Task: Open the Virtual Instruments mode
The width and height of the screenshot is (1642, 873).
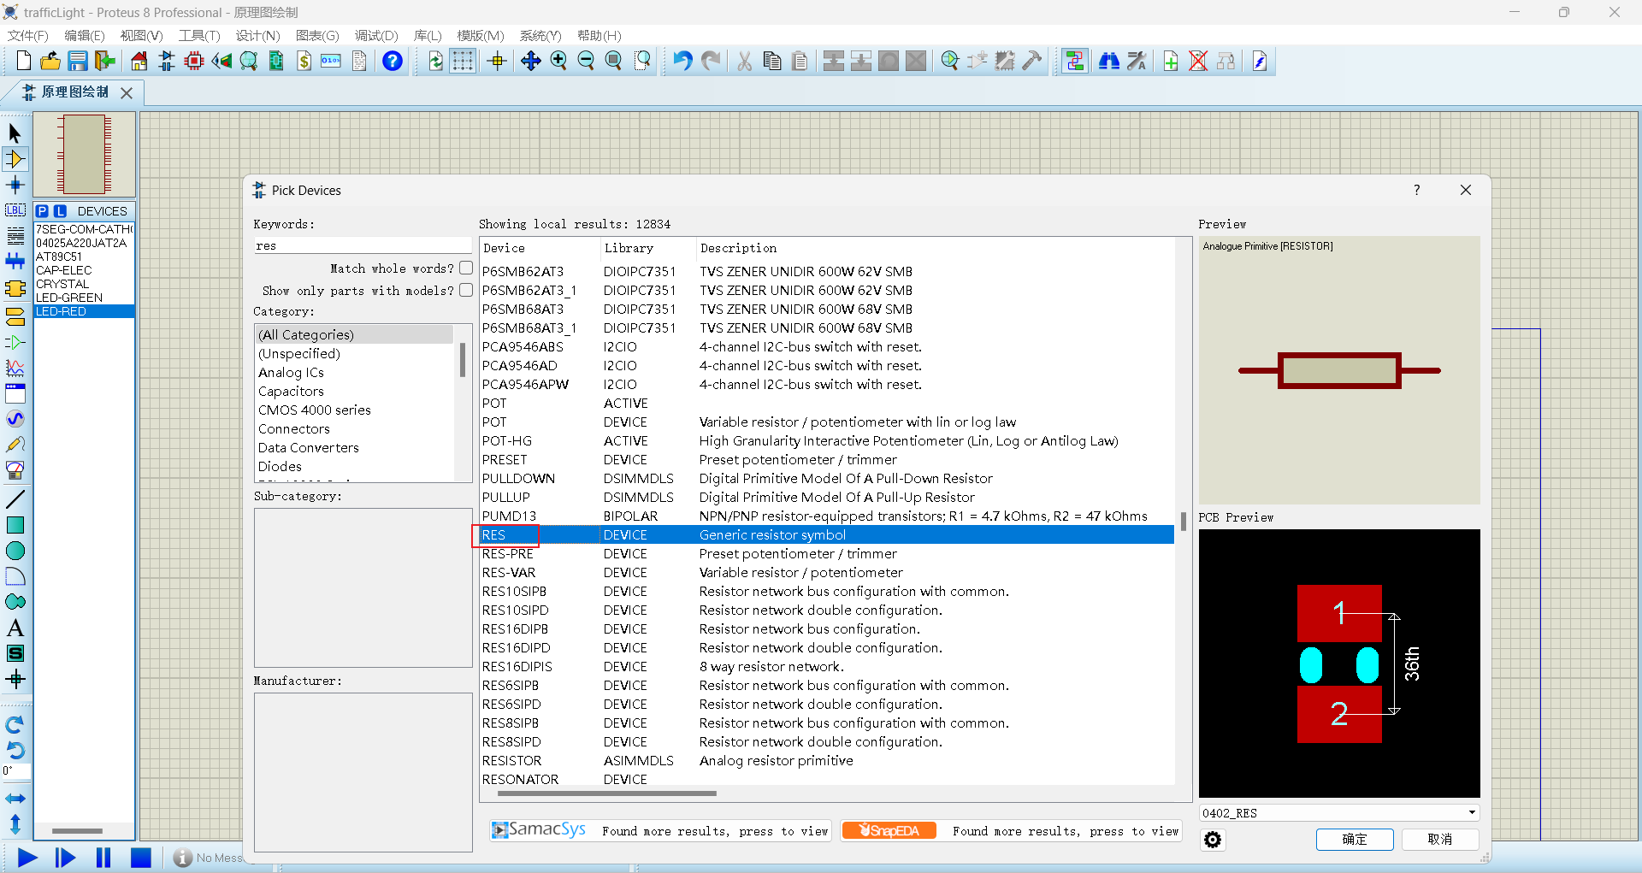Action: (x=15, y=470)
